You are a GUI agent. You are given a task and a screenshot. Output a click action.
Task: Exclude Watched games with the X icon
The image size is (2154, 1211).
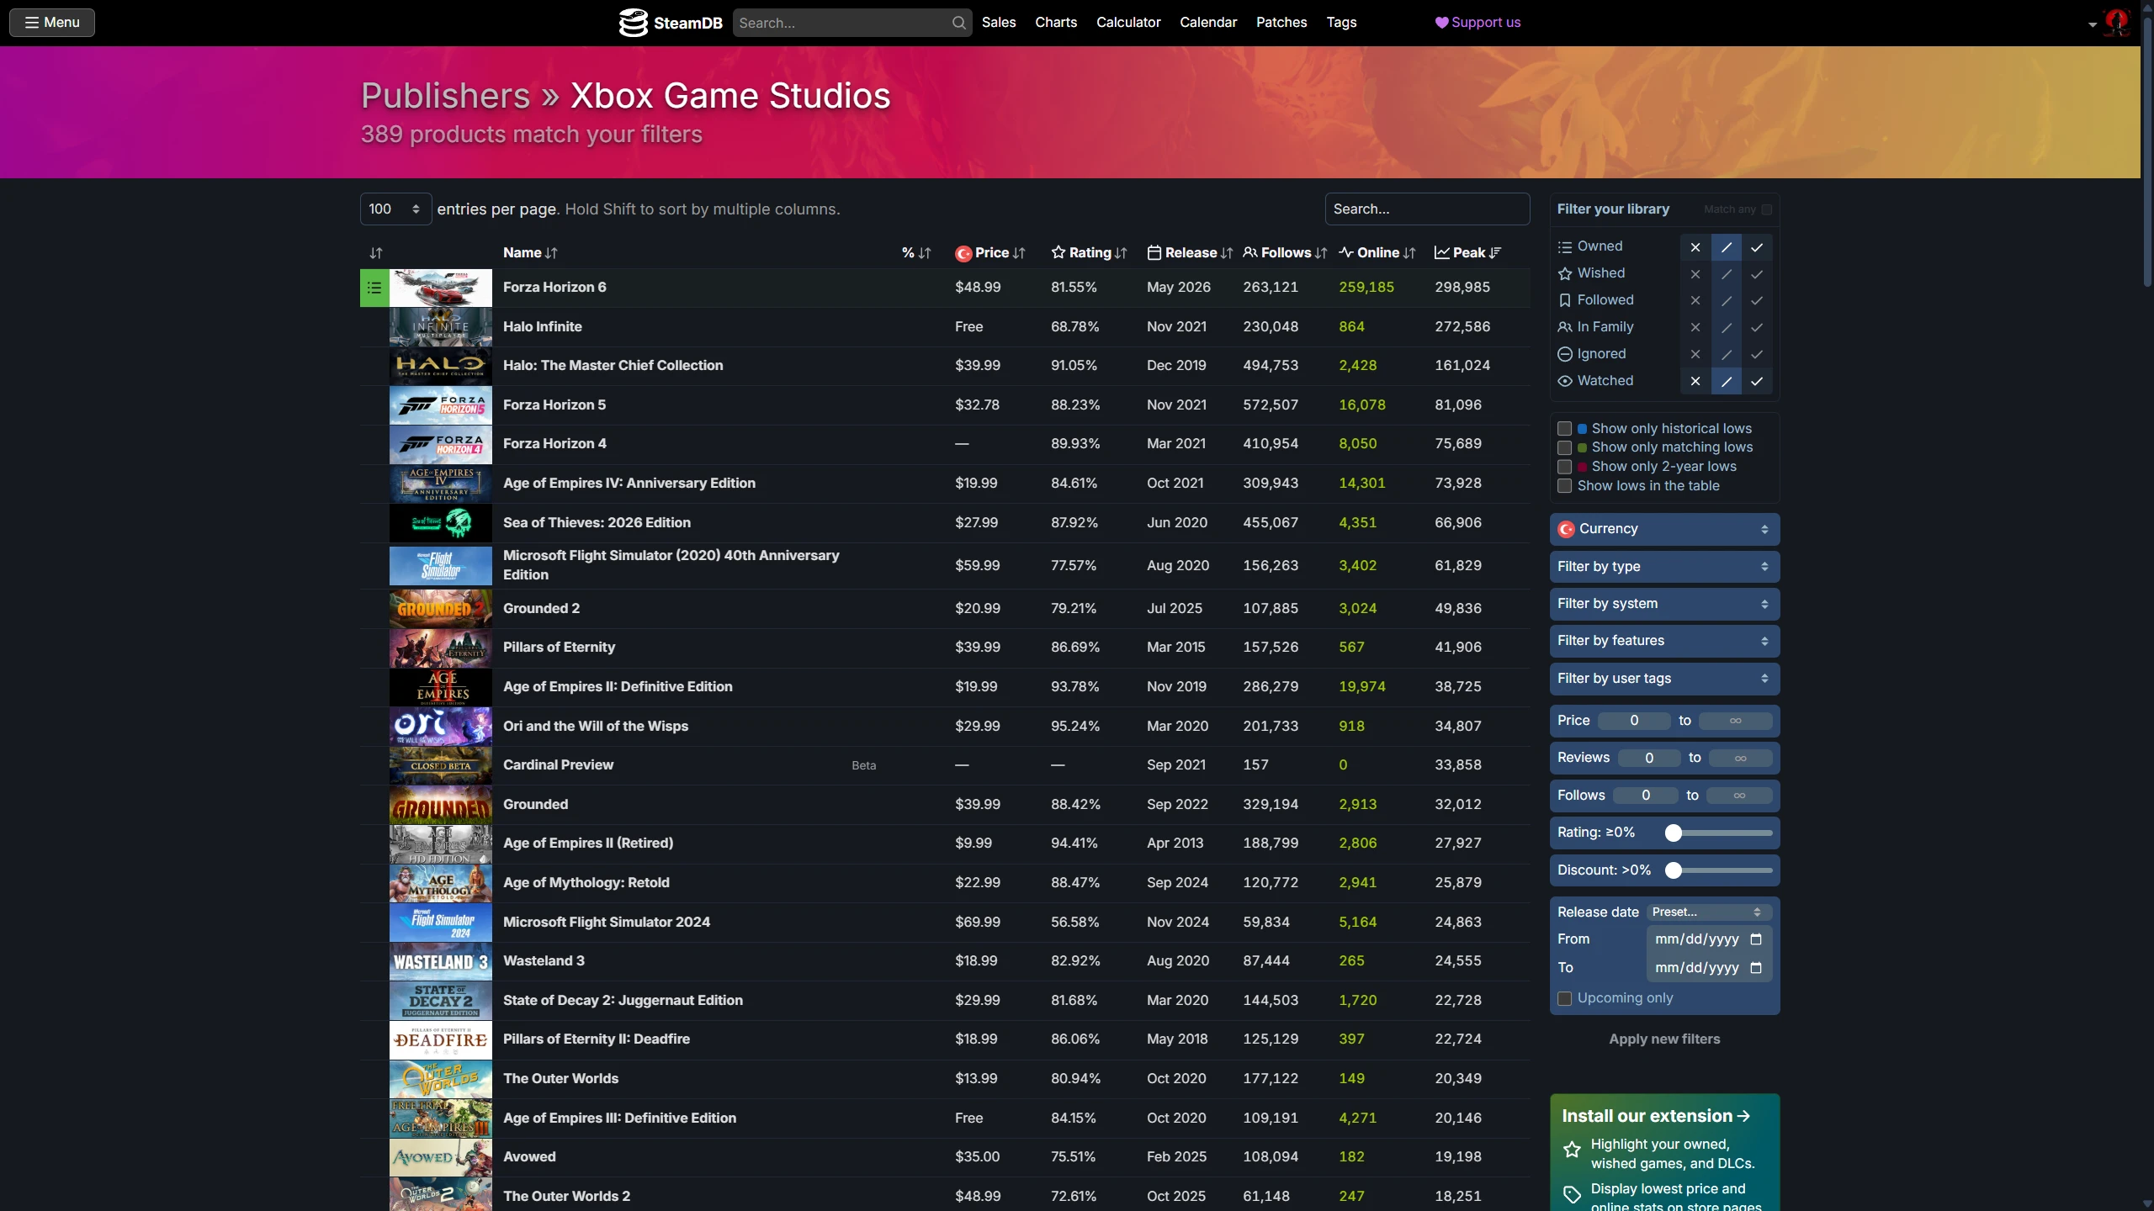point(1695,382)
